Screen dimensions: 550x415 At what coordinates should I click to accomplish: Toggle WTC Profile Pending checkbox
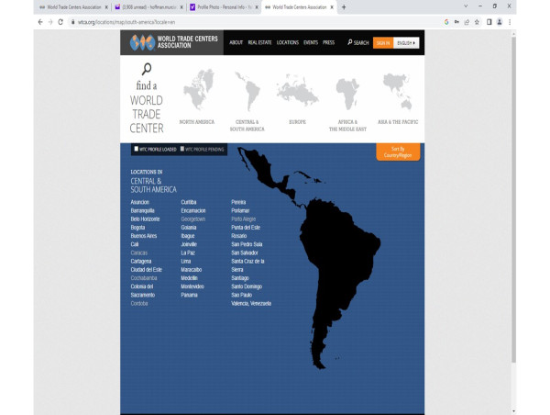[x=182, y=149]
